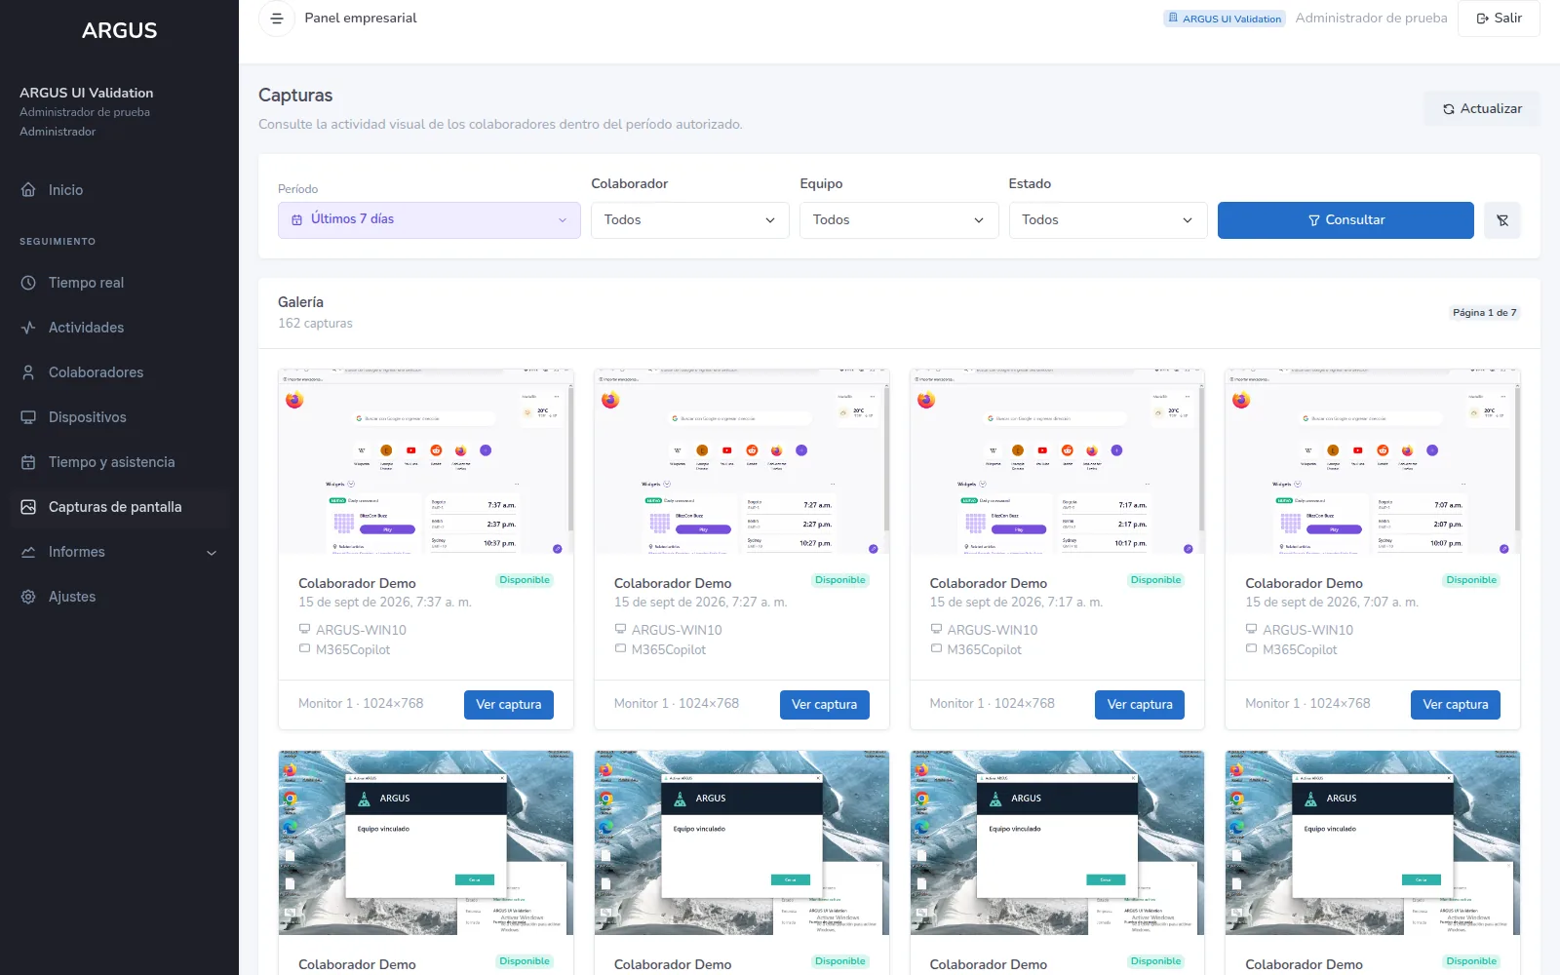Viewport: 1560px width, 975px height.
Task: Click the Actualizar button
Action: pos(1482,109)
